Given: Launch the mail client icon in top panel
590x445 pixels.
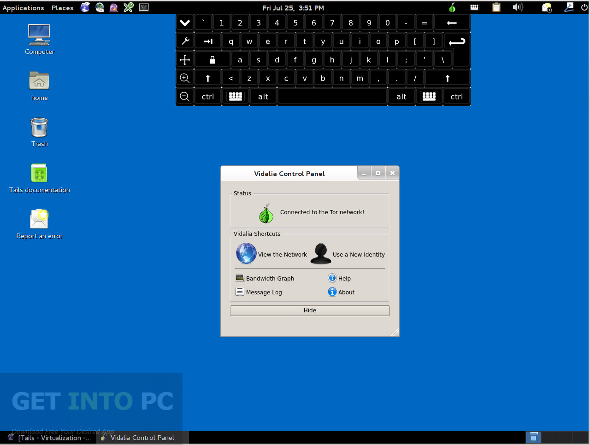Looking at the screenshot, I should click(x=100, y=7).
